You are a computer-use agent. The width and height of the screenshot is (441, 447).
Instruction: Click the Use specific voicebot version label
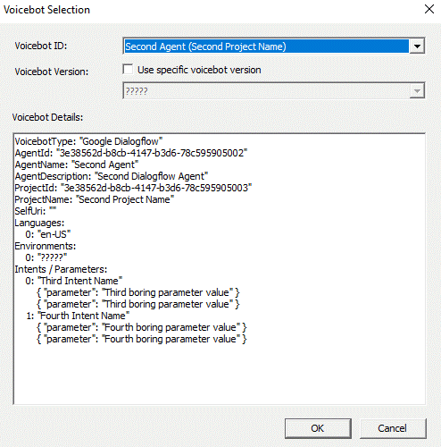tap(199, 70)
